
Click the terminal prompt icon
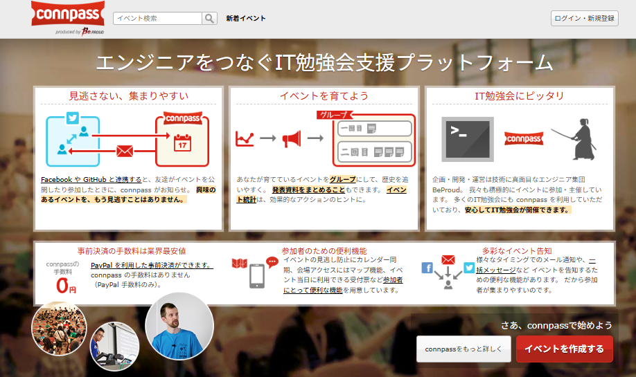[467, 138]
